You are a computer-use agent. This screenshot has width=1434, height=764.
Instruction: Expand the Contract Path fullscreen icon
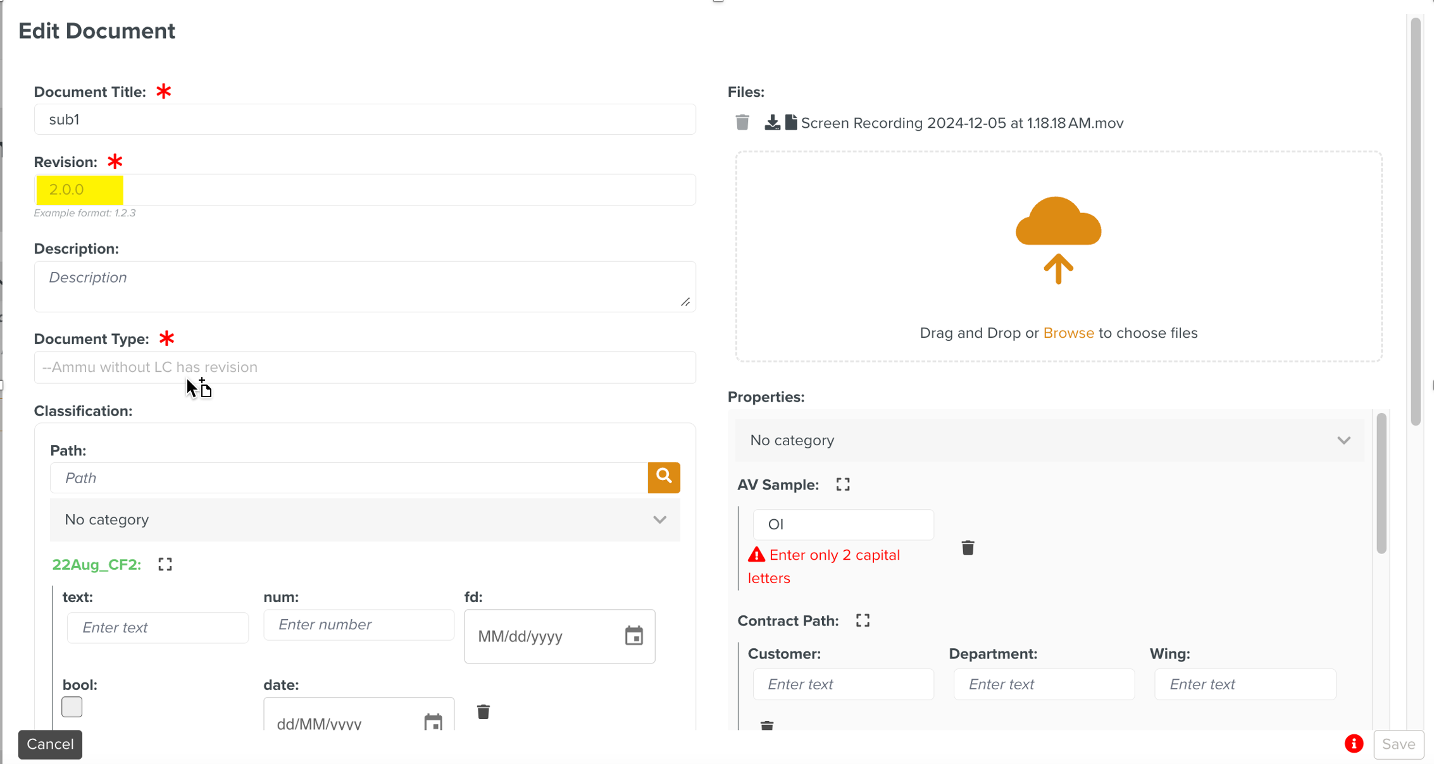pyautogui.click(x=863, y=620)
